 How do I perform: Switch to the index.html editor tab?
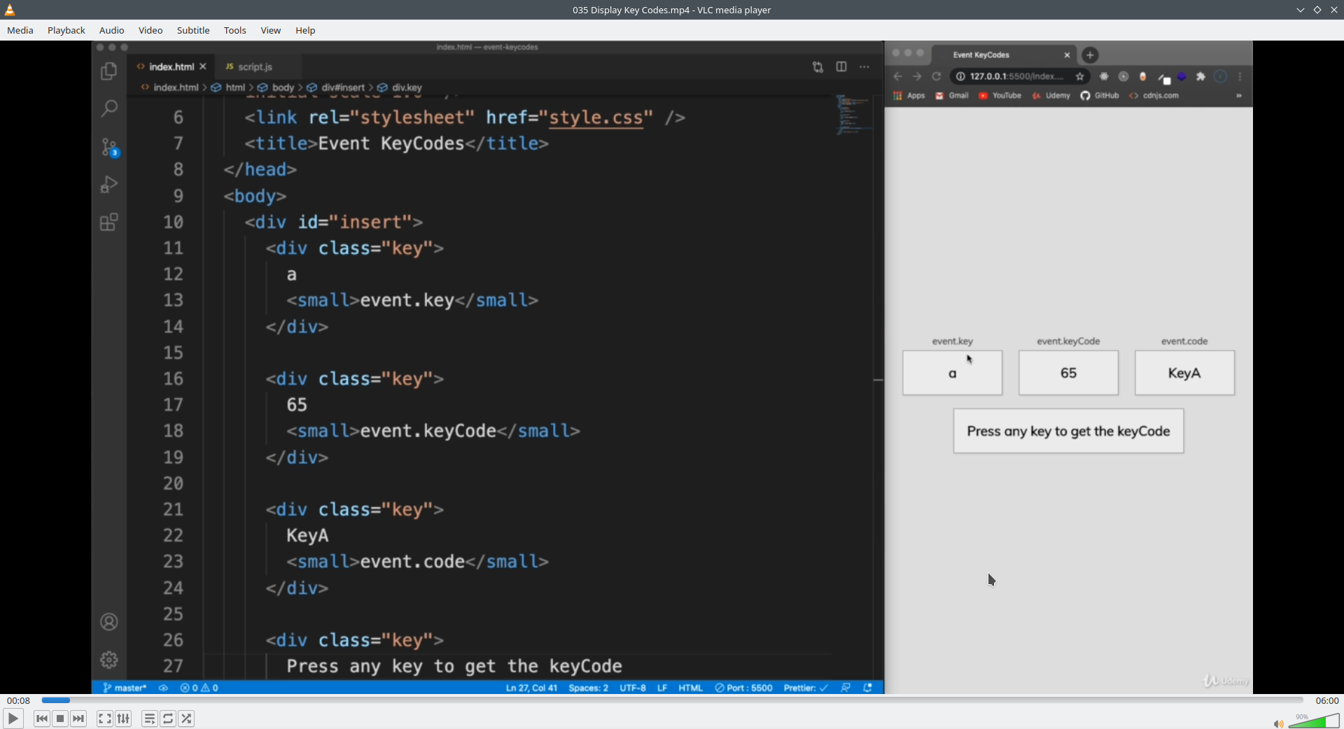coord(171,66)
